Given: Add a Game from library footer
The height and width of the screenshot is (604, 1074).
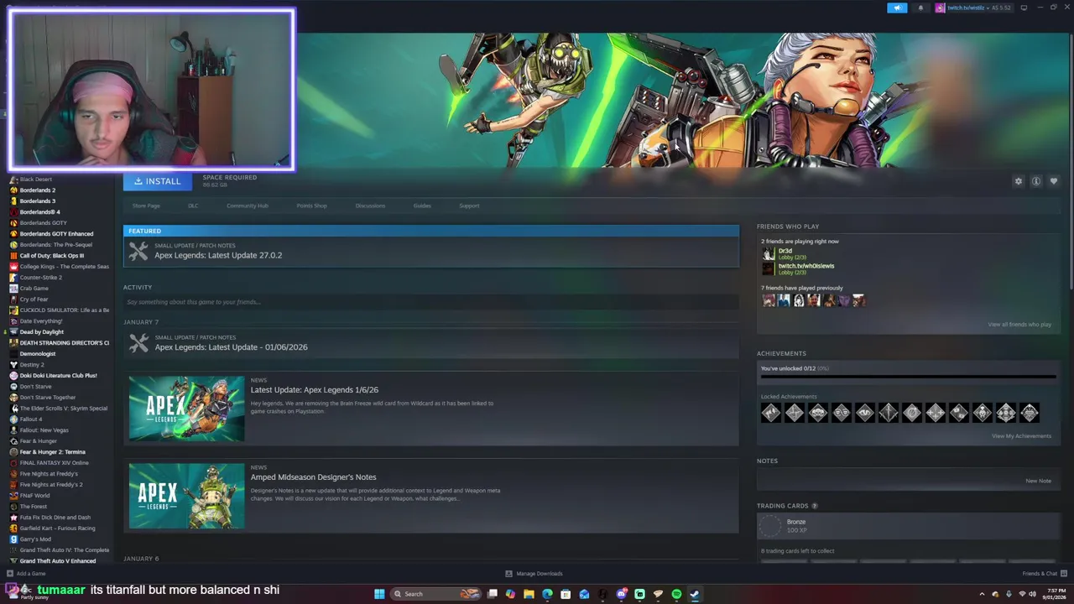Looking at the screenshot, I should point(27,574).
